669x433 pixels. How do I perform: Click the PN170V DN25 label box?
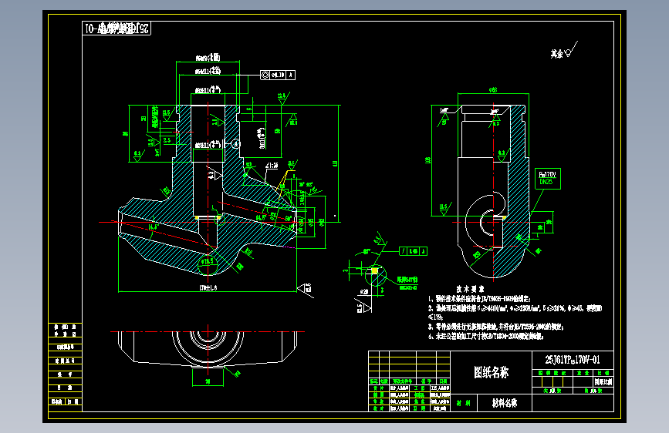pyautogui.click(x=547, y=178)
